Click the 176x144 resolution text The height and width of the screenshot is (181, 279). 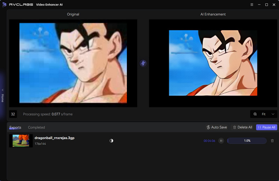tap(40, 144)
